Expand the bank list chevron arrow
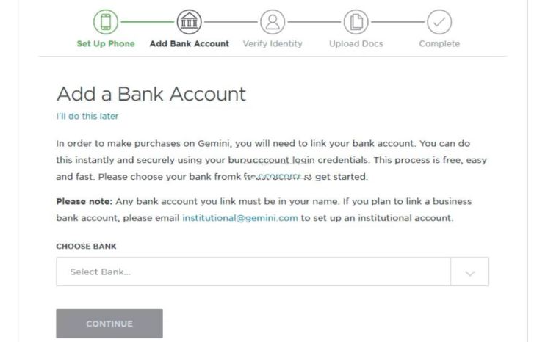This screenshot has width=548, height=342. click(469, 273)
